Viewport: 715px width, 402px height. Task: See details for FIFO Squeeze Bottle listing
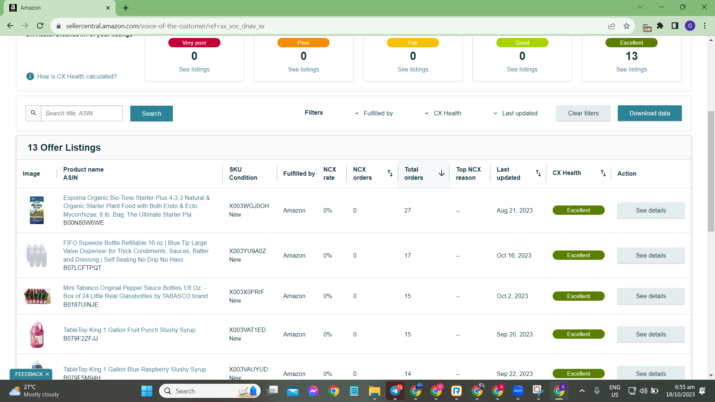point(651,255)
